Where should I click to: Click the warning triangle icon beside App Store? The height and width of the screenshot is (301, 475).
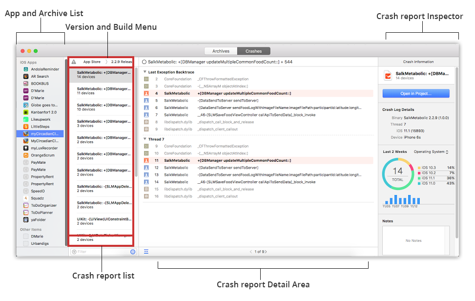(x=74, y=62)
